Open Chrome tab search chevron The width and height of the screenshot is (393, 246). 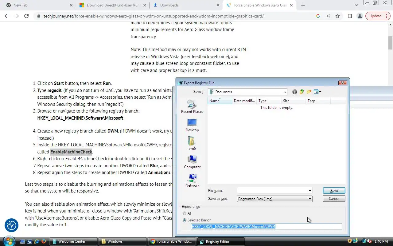pos(356,5)
